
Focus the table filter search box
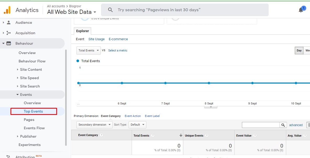(261, 125)
